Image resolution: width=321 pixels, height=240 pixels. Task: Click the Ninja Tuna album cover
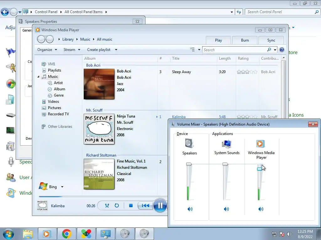coord(99,129)
